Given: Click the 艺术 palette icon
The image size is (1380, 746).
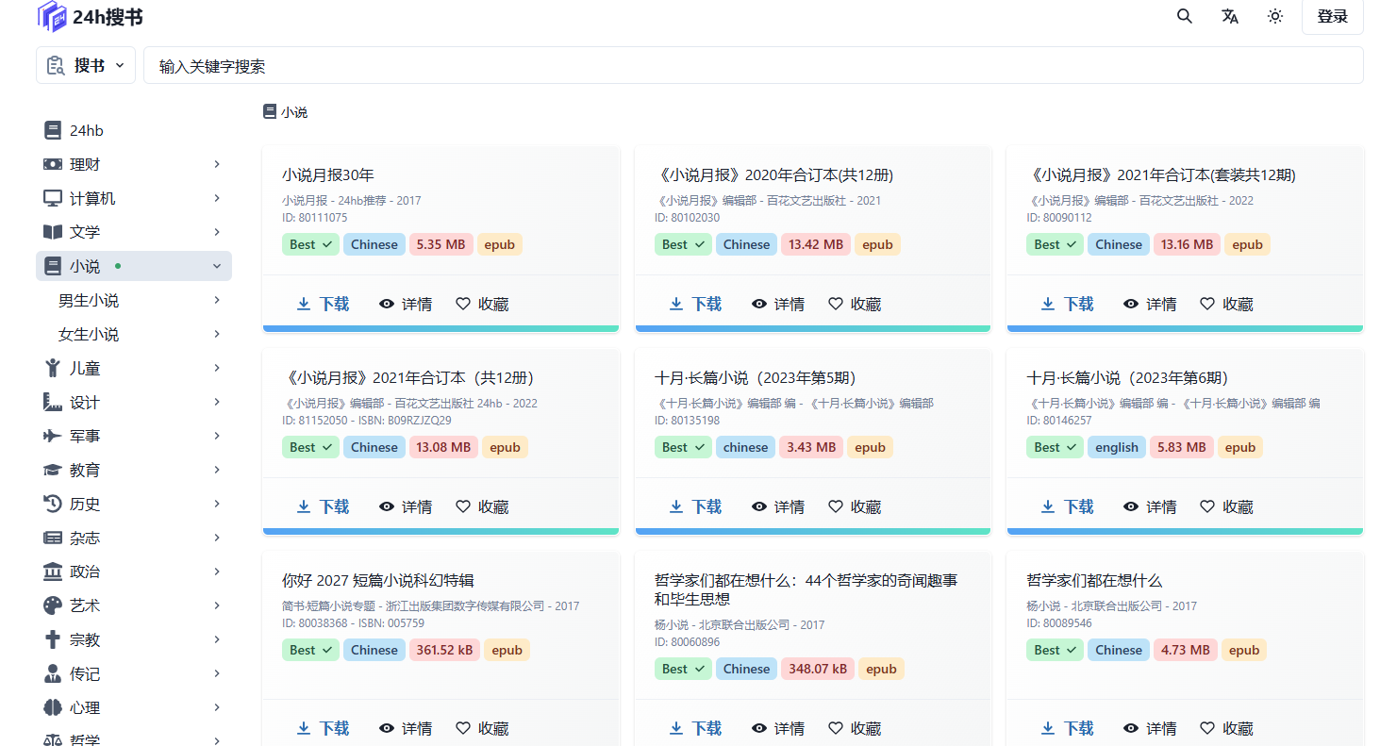Looking at the screenshot, I should (53, 605).
